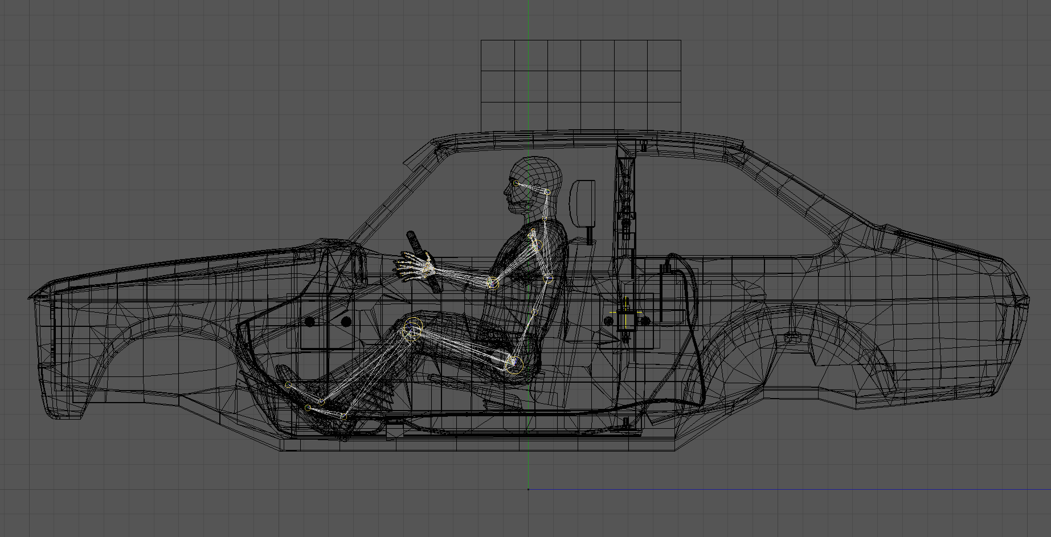Screen dimensions: 1051x537
Task: Select the square grid plane above the roof
Action: (x=581, y=85)
